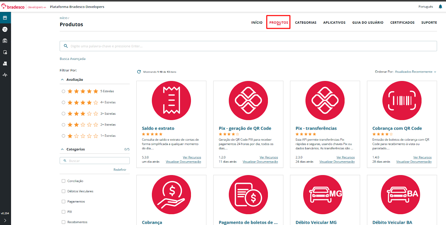The height and width of the screenshot is (225, 446).
Task: Click the search magnifier icon in keyword field
Action: pos(66,46)
